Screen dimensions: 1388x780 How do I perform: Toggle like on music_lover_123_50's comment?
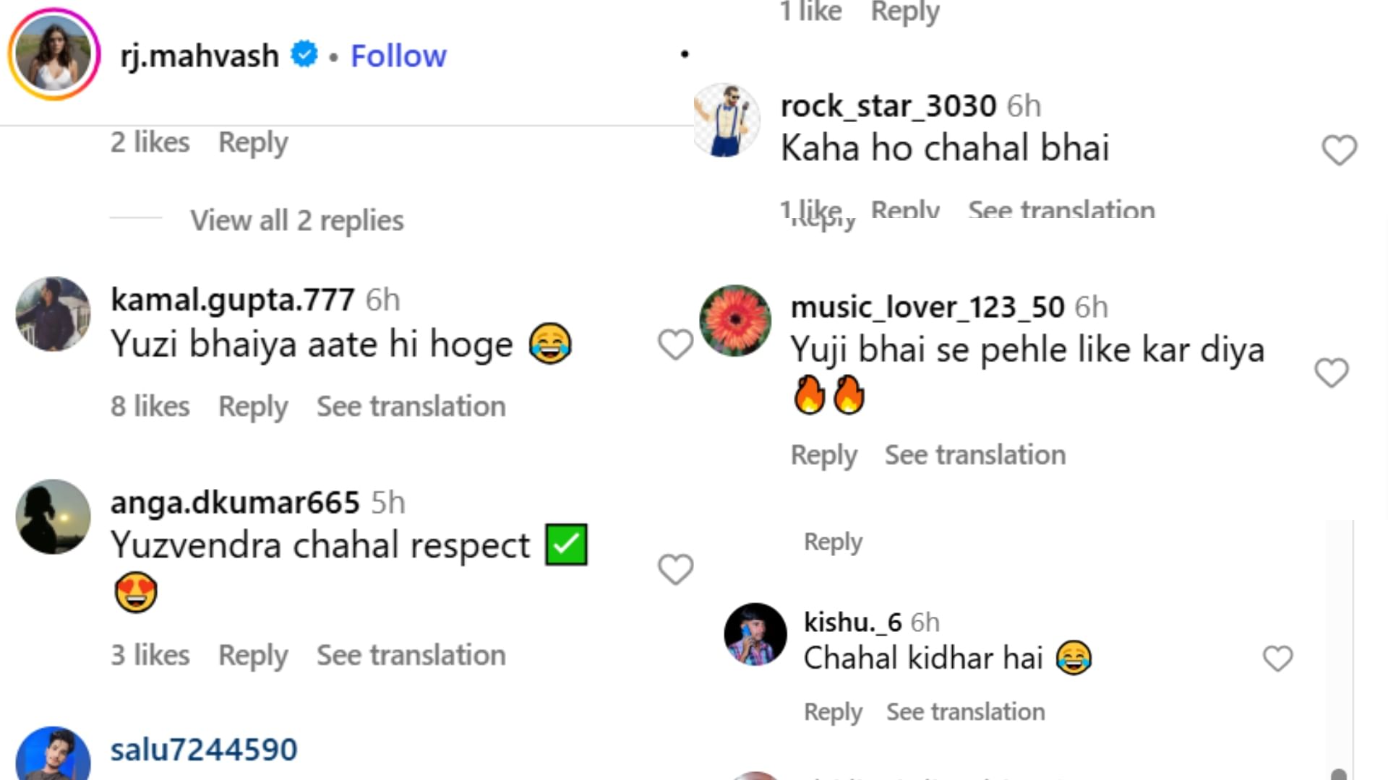(x=1330, y=373)
